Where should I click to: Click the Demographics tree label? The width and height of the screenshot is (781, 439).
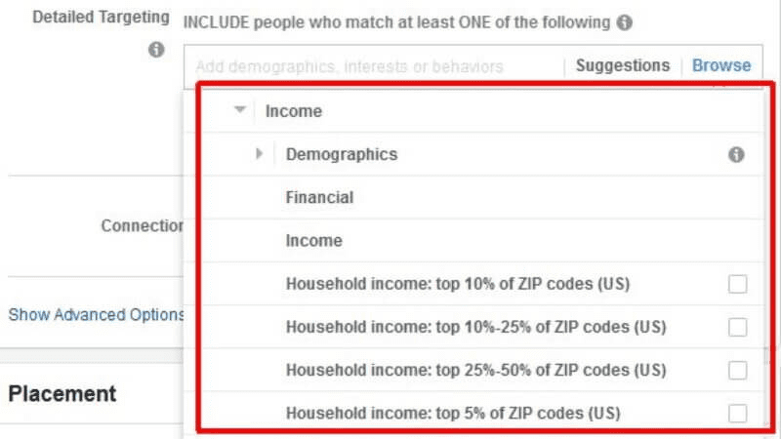click(342, 154)
